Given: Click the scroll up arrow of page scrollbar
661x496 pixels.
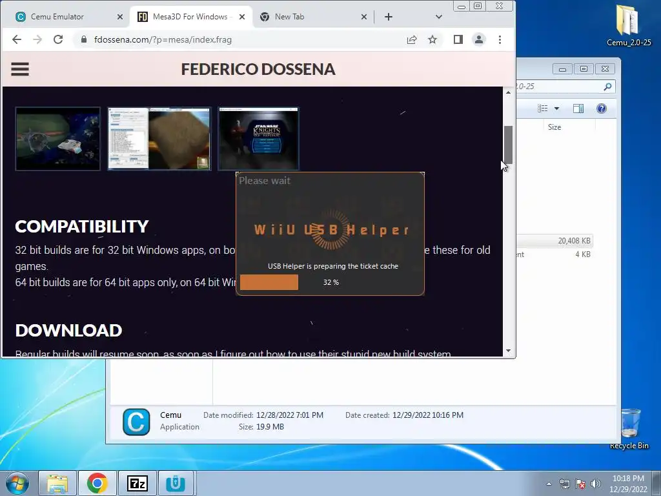Looking at the screenshot, I should [509, 92].
